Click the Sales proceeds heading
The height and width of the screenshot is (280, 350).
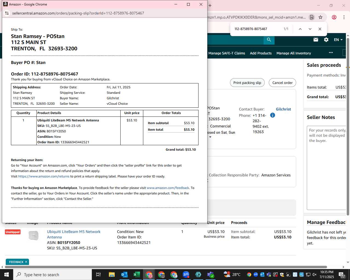pos(324,65)
